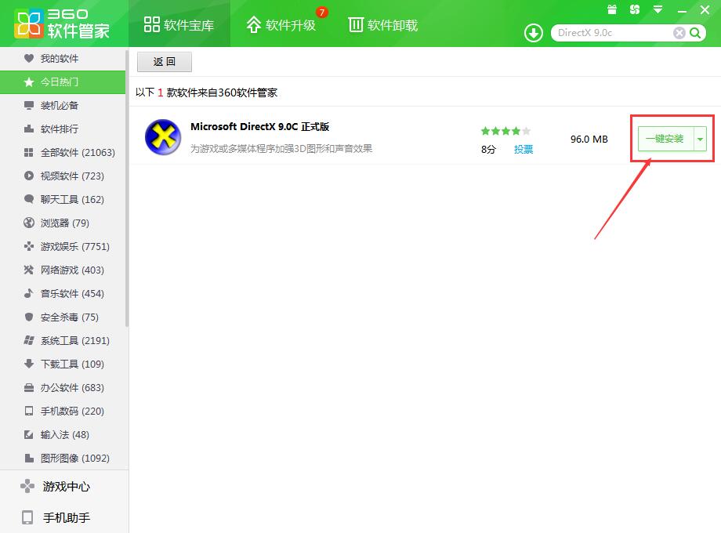
Task: Install DirectX with 一键安装 button
Action: click(665, 139)
